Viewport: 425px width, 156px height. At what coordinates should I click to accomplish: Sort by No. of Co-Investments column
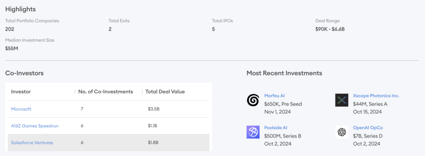click(105, 92)
